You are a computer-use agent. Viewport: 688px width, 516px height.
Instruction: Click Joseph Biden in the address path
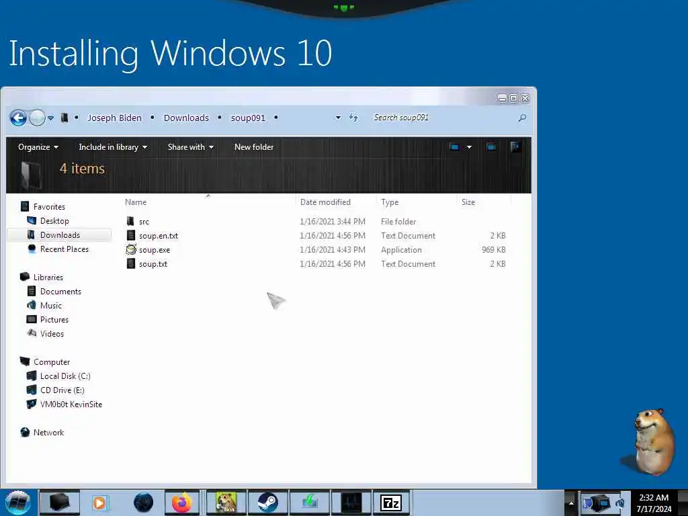point(114,118)
